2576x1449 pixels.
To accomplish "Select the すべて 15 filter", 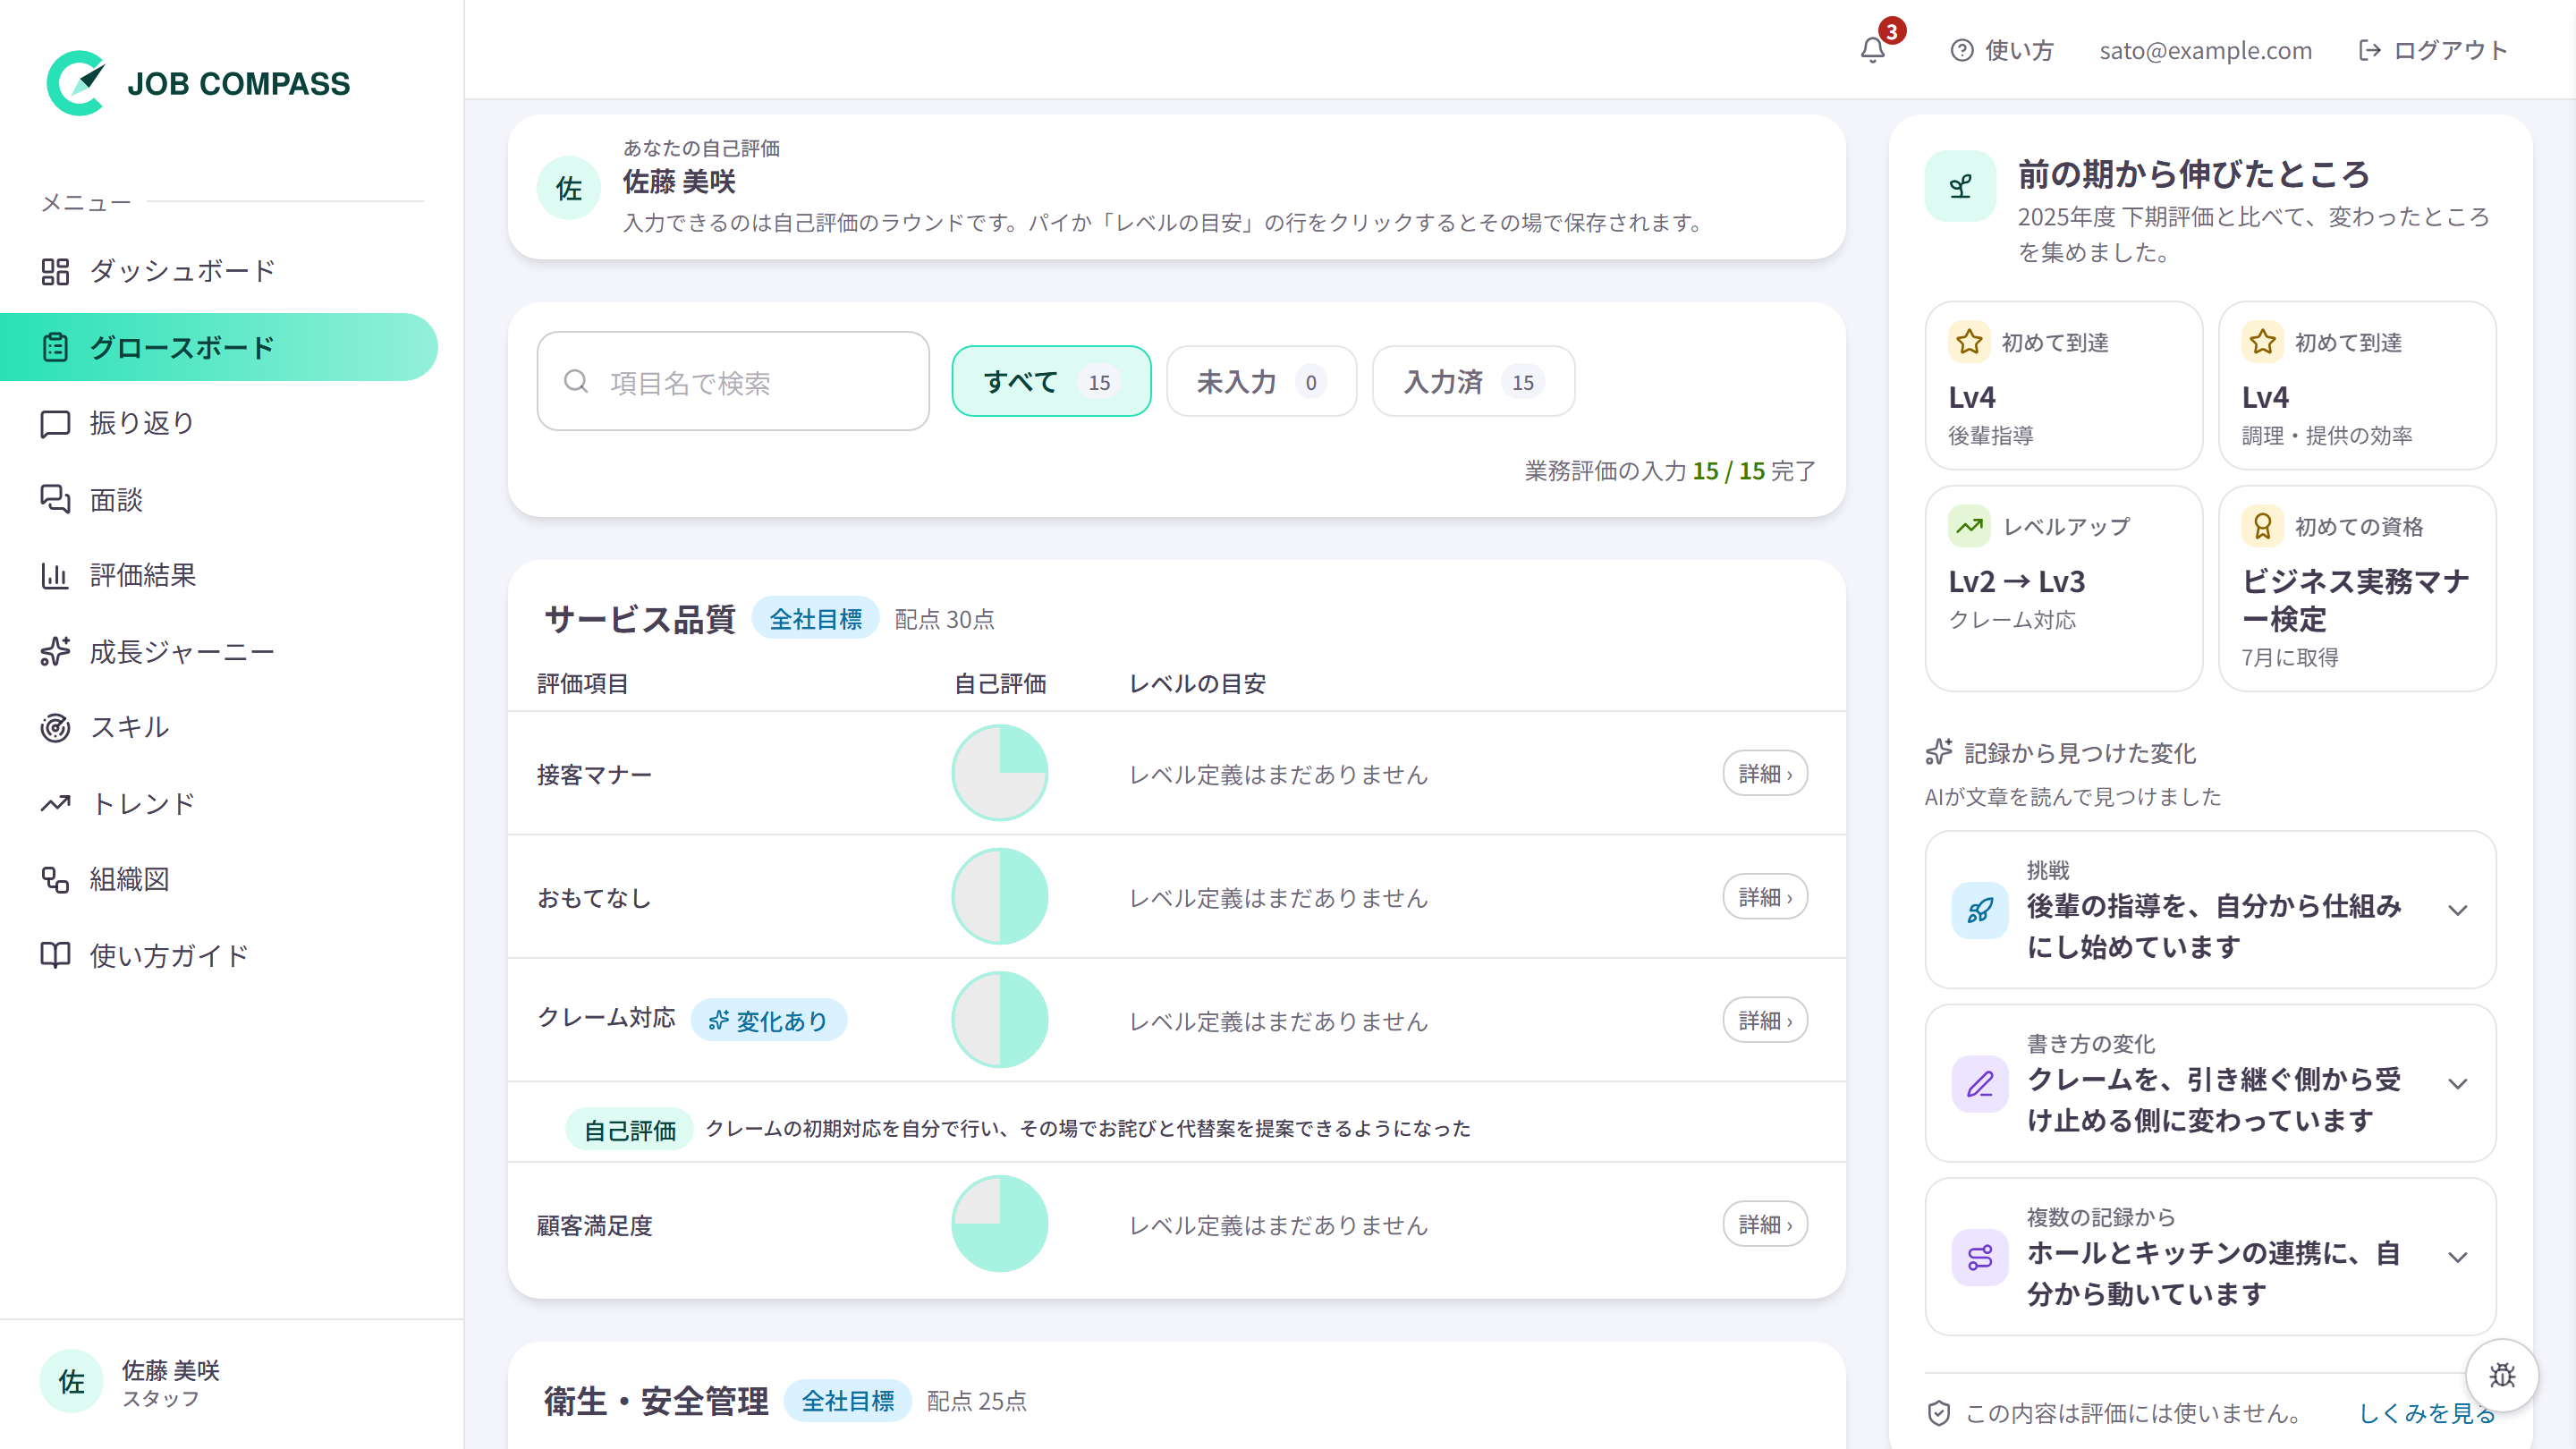I will [1051, 381].
